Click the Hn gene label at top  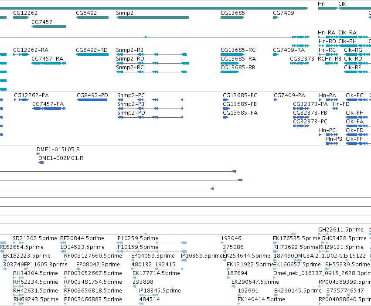pos(321,4)
